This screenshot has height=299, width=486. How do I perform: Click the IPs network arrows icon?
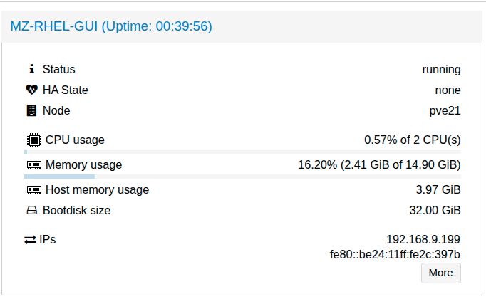coord(30,240)
